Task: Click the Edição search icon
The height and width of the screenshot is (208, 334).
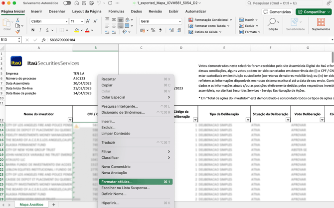Action: coord(273,23)
